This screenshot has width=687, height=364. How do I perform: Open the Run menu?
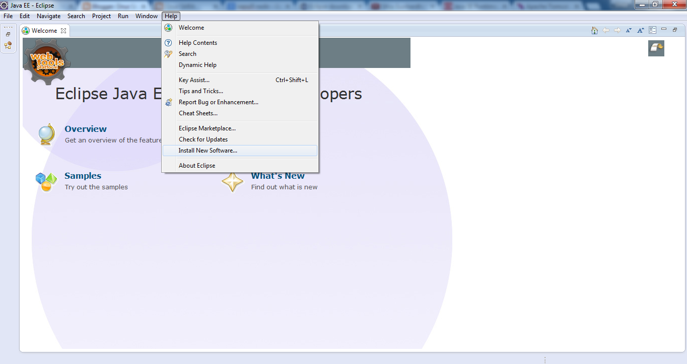click(123, 16)
